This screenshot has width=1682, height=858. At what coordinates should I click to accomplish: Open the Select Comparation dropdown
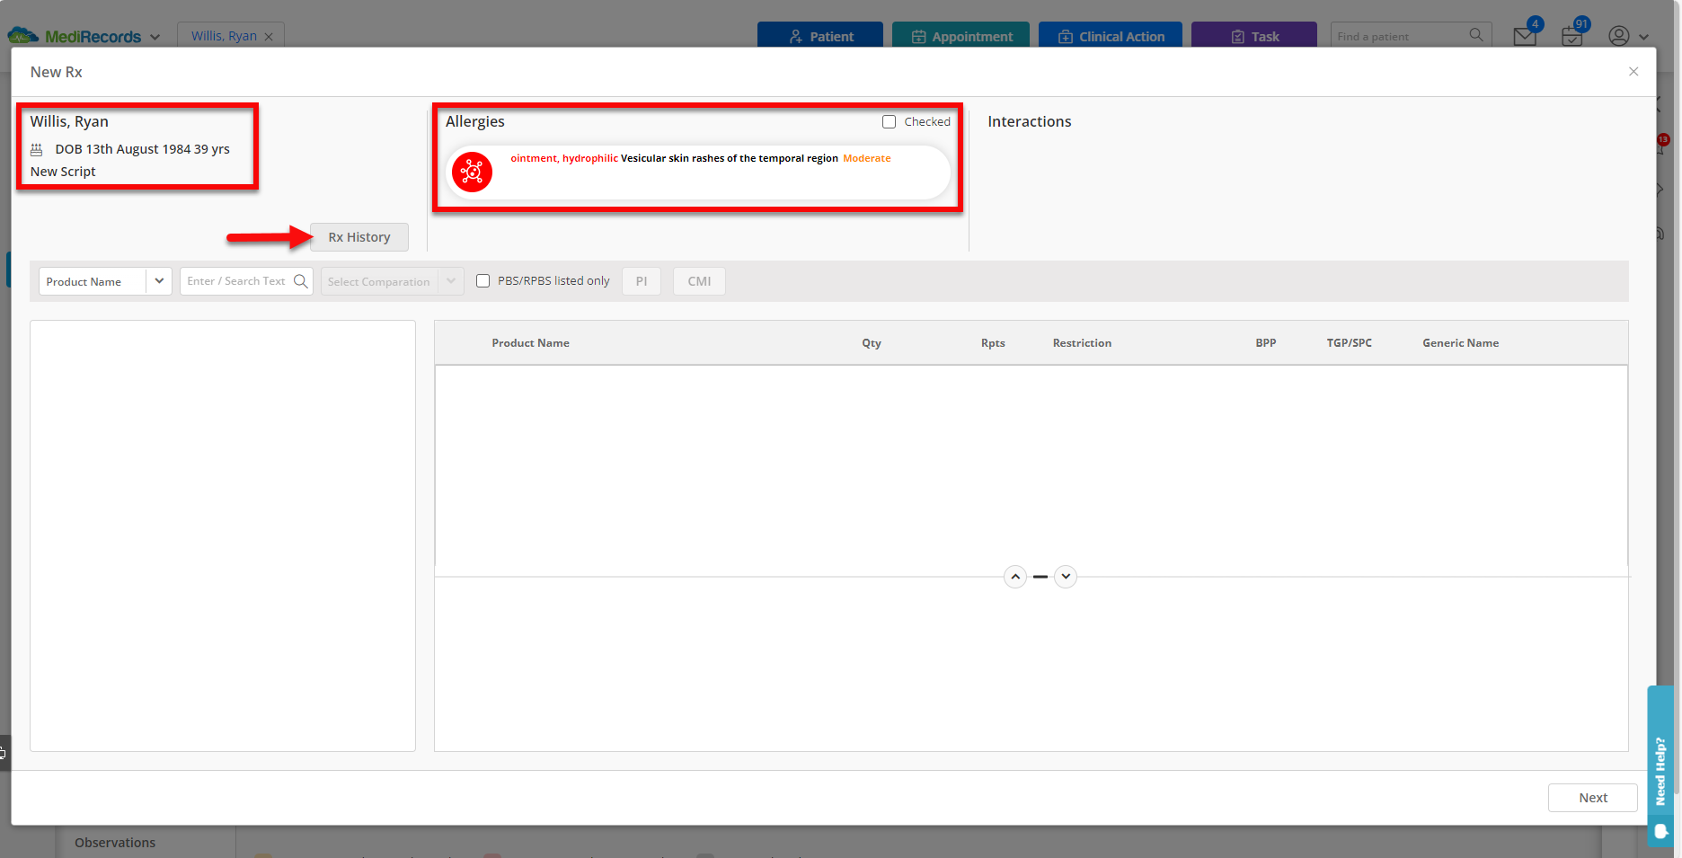click(392, 281)
